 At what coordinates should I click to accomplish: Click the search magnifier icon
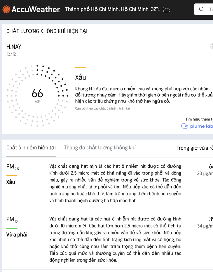coord(202,9)
